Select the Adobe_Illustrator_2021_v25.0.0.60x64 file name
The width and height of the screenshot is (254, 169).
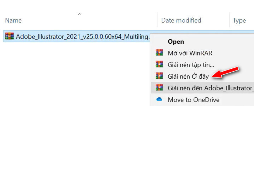(x=82, y=36)
